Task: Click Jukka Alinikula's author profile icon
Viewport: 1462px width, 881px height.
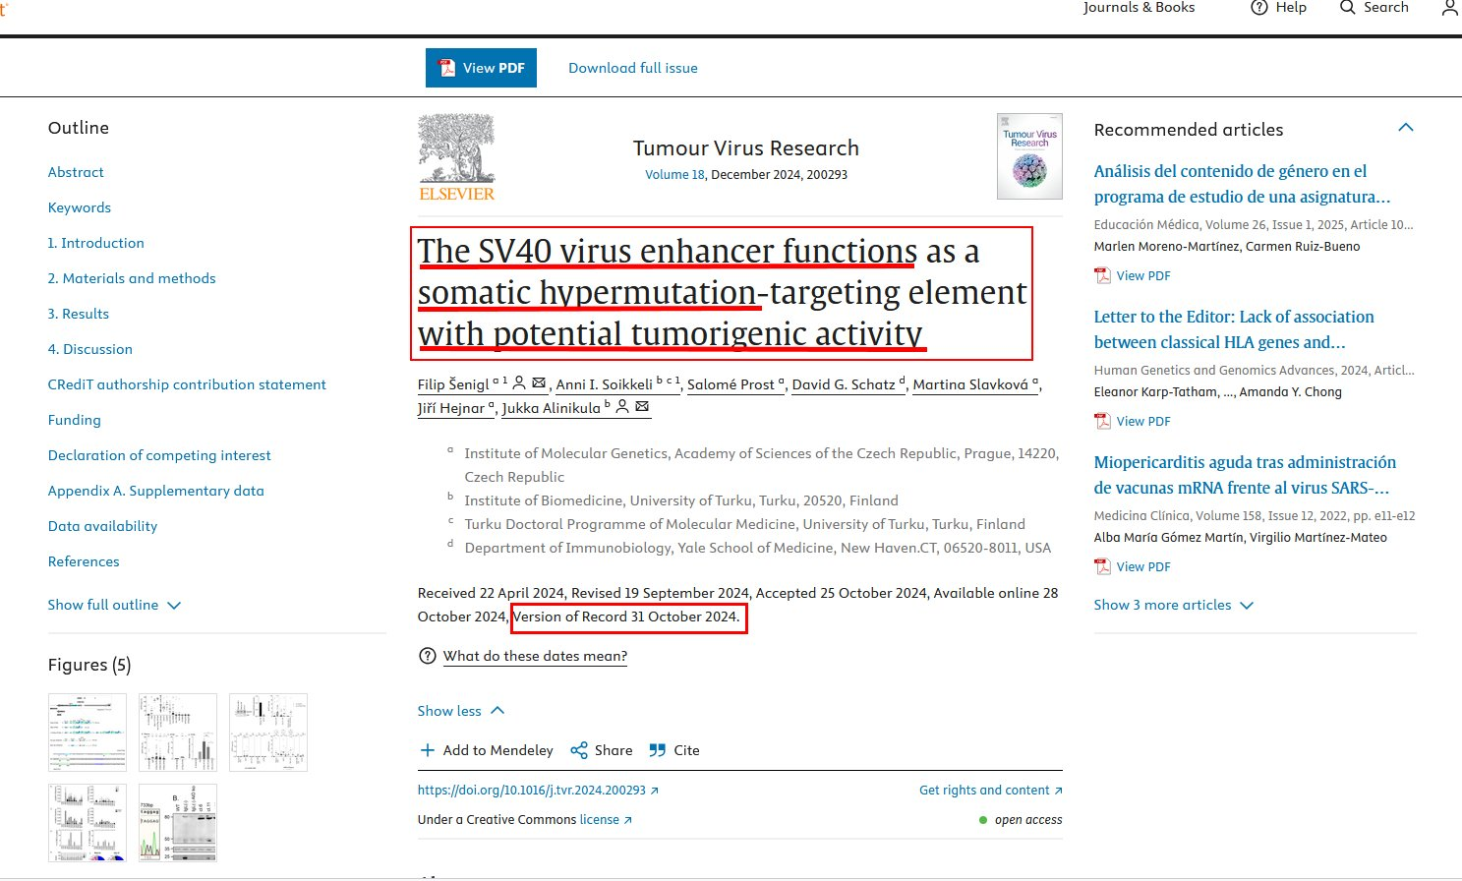Action: 622,407
